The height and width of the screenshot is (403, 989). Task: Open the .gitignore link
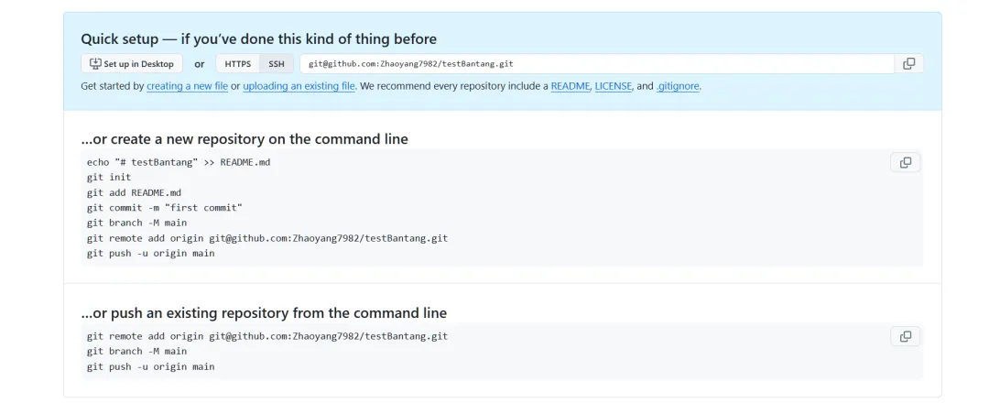[678, 86]
